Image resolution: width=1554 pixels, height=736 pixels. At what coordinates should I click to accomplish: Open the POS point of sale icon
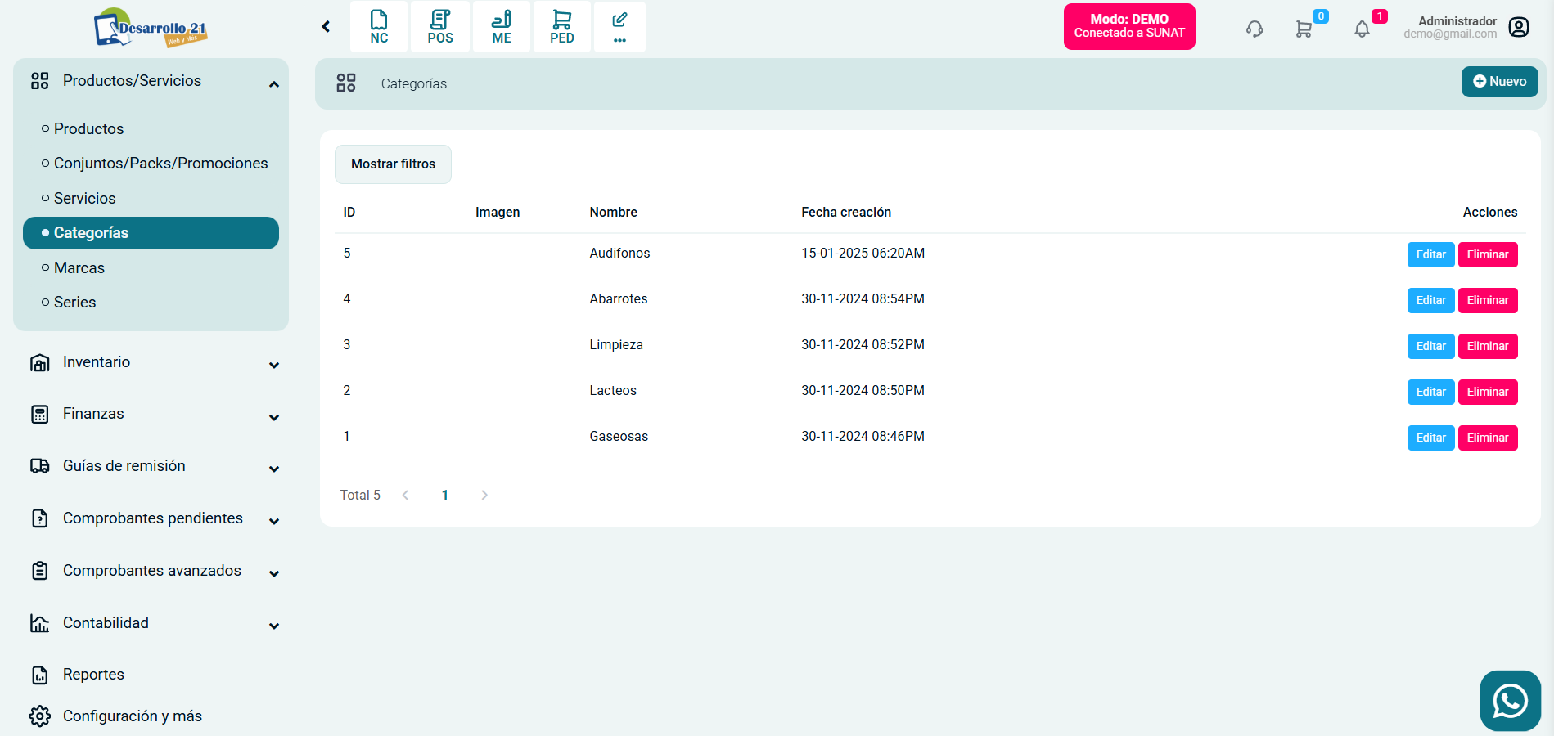(x=440, y=27)
